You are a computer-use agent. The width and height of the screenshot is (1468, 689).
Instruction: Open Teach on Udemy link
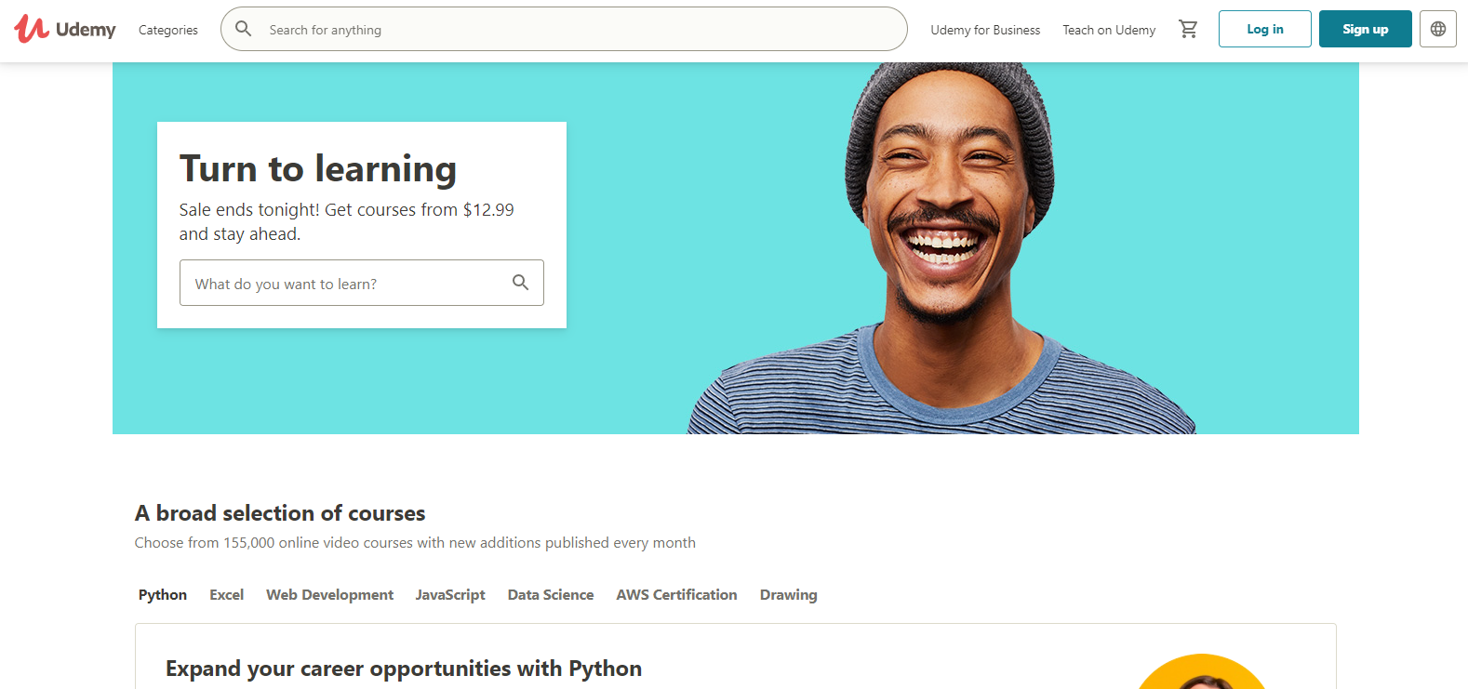coord(1109,30)
